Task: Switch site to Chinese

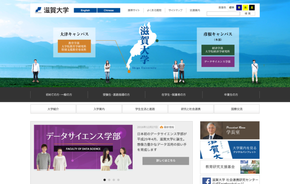Action: pos(109,10)
